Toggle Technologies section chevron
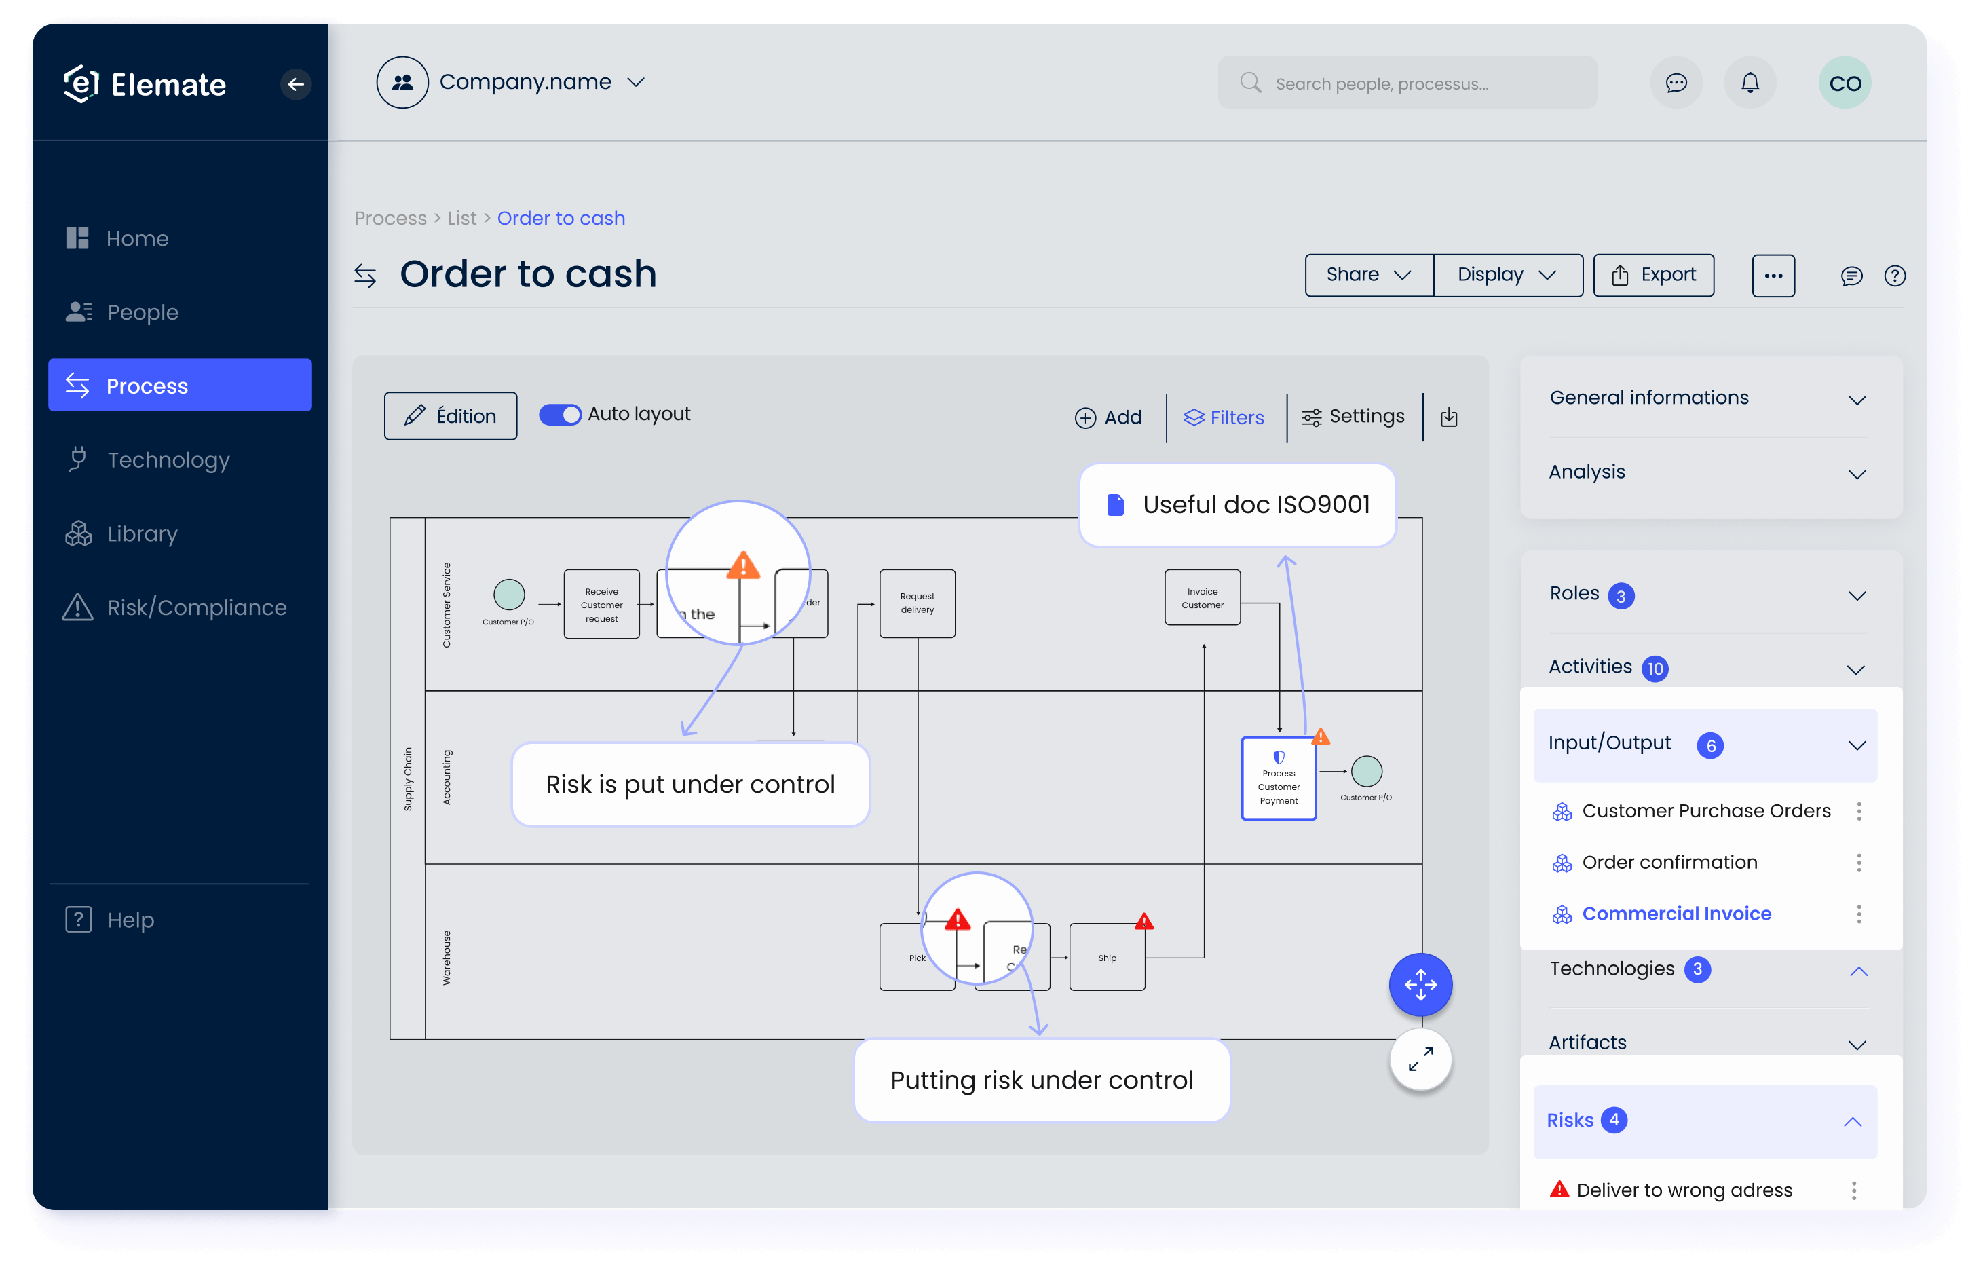 click(x=1858, y=971)
